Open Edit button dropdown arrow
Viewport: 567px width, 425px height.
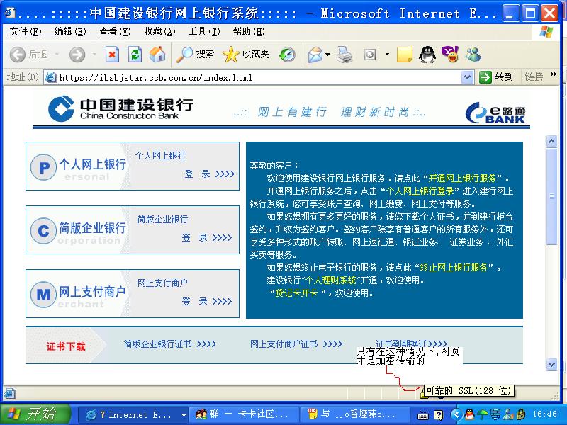point(387,55)
